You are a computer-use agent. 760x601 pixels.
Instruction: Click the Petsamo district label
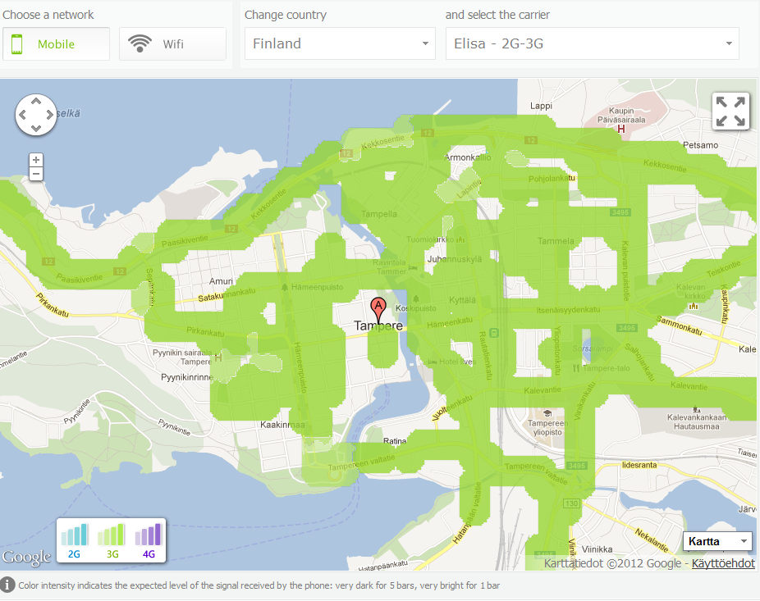click(700, 145)
